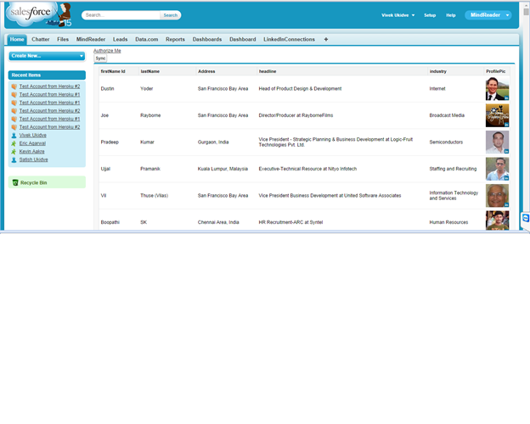530x424 pixels.
Task: Click the user icon beside Satish Ukidve
Action: (x=14, y=159)
